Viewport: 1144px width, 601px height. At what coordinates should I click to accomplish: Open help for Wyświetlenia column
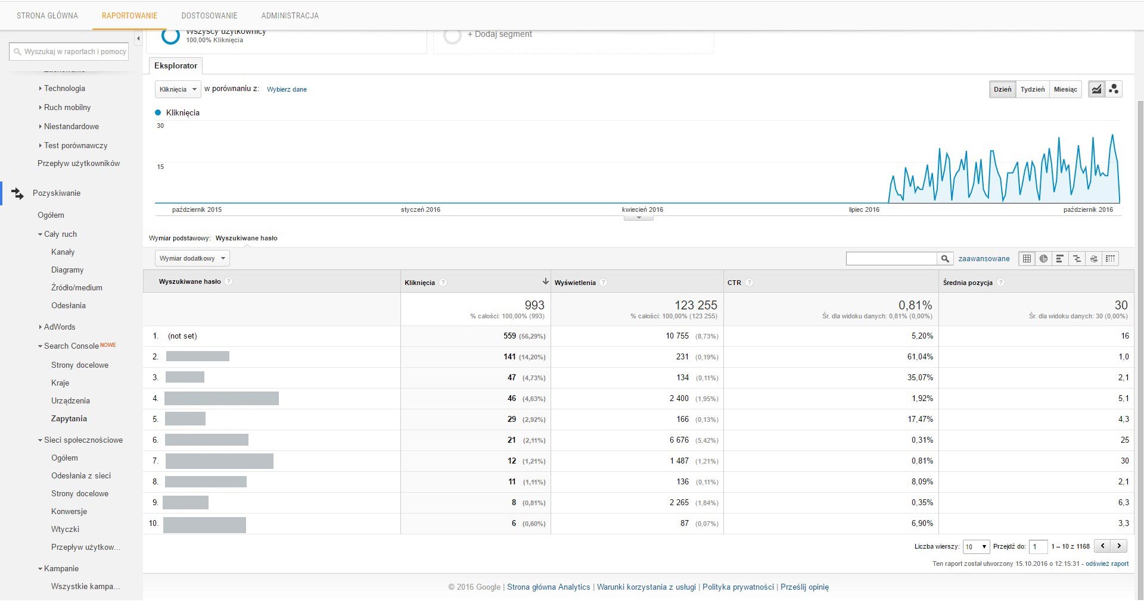[x=603, y=283]
